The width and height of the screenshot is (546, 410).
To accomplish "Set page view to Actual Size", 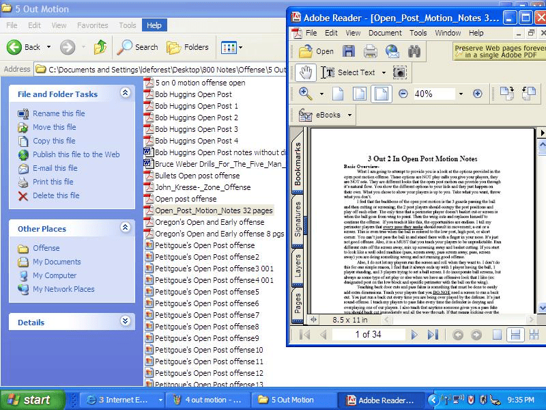I will pyautogui.click(x=338, y=94).
